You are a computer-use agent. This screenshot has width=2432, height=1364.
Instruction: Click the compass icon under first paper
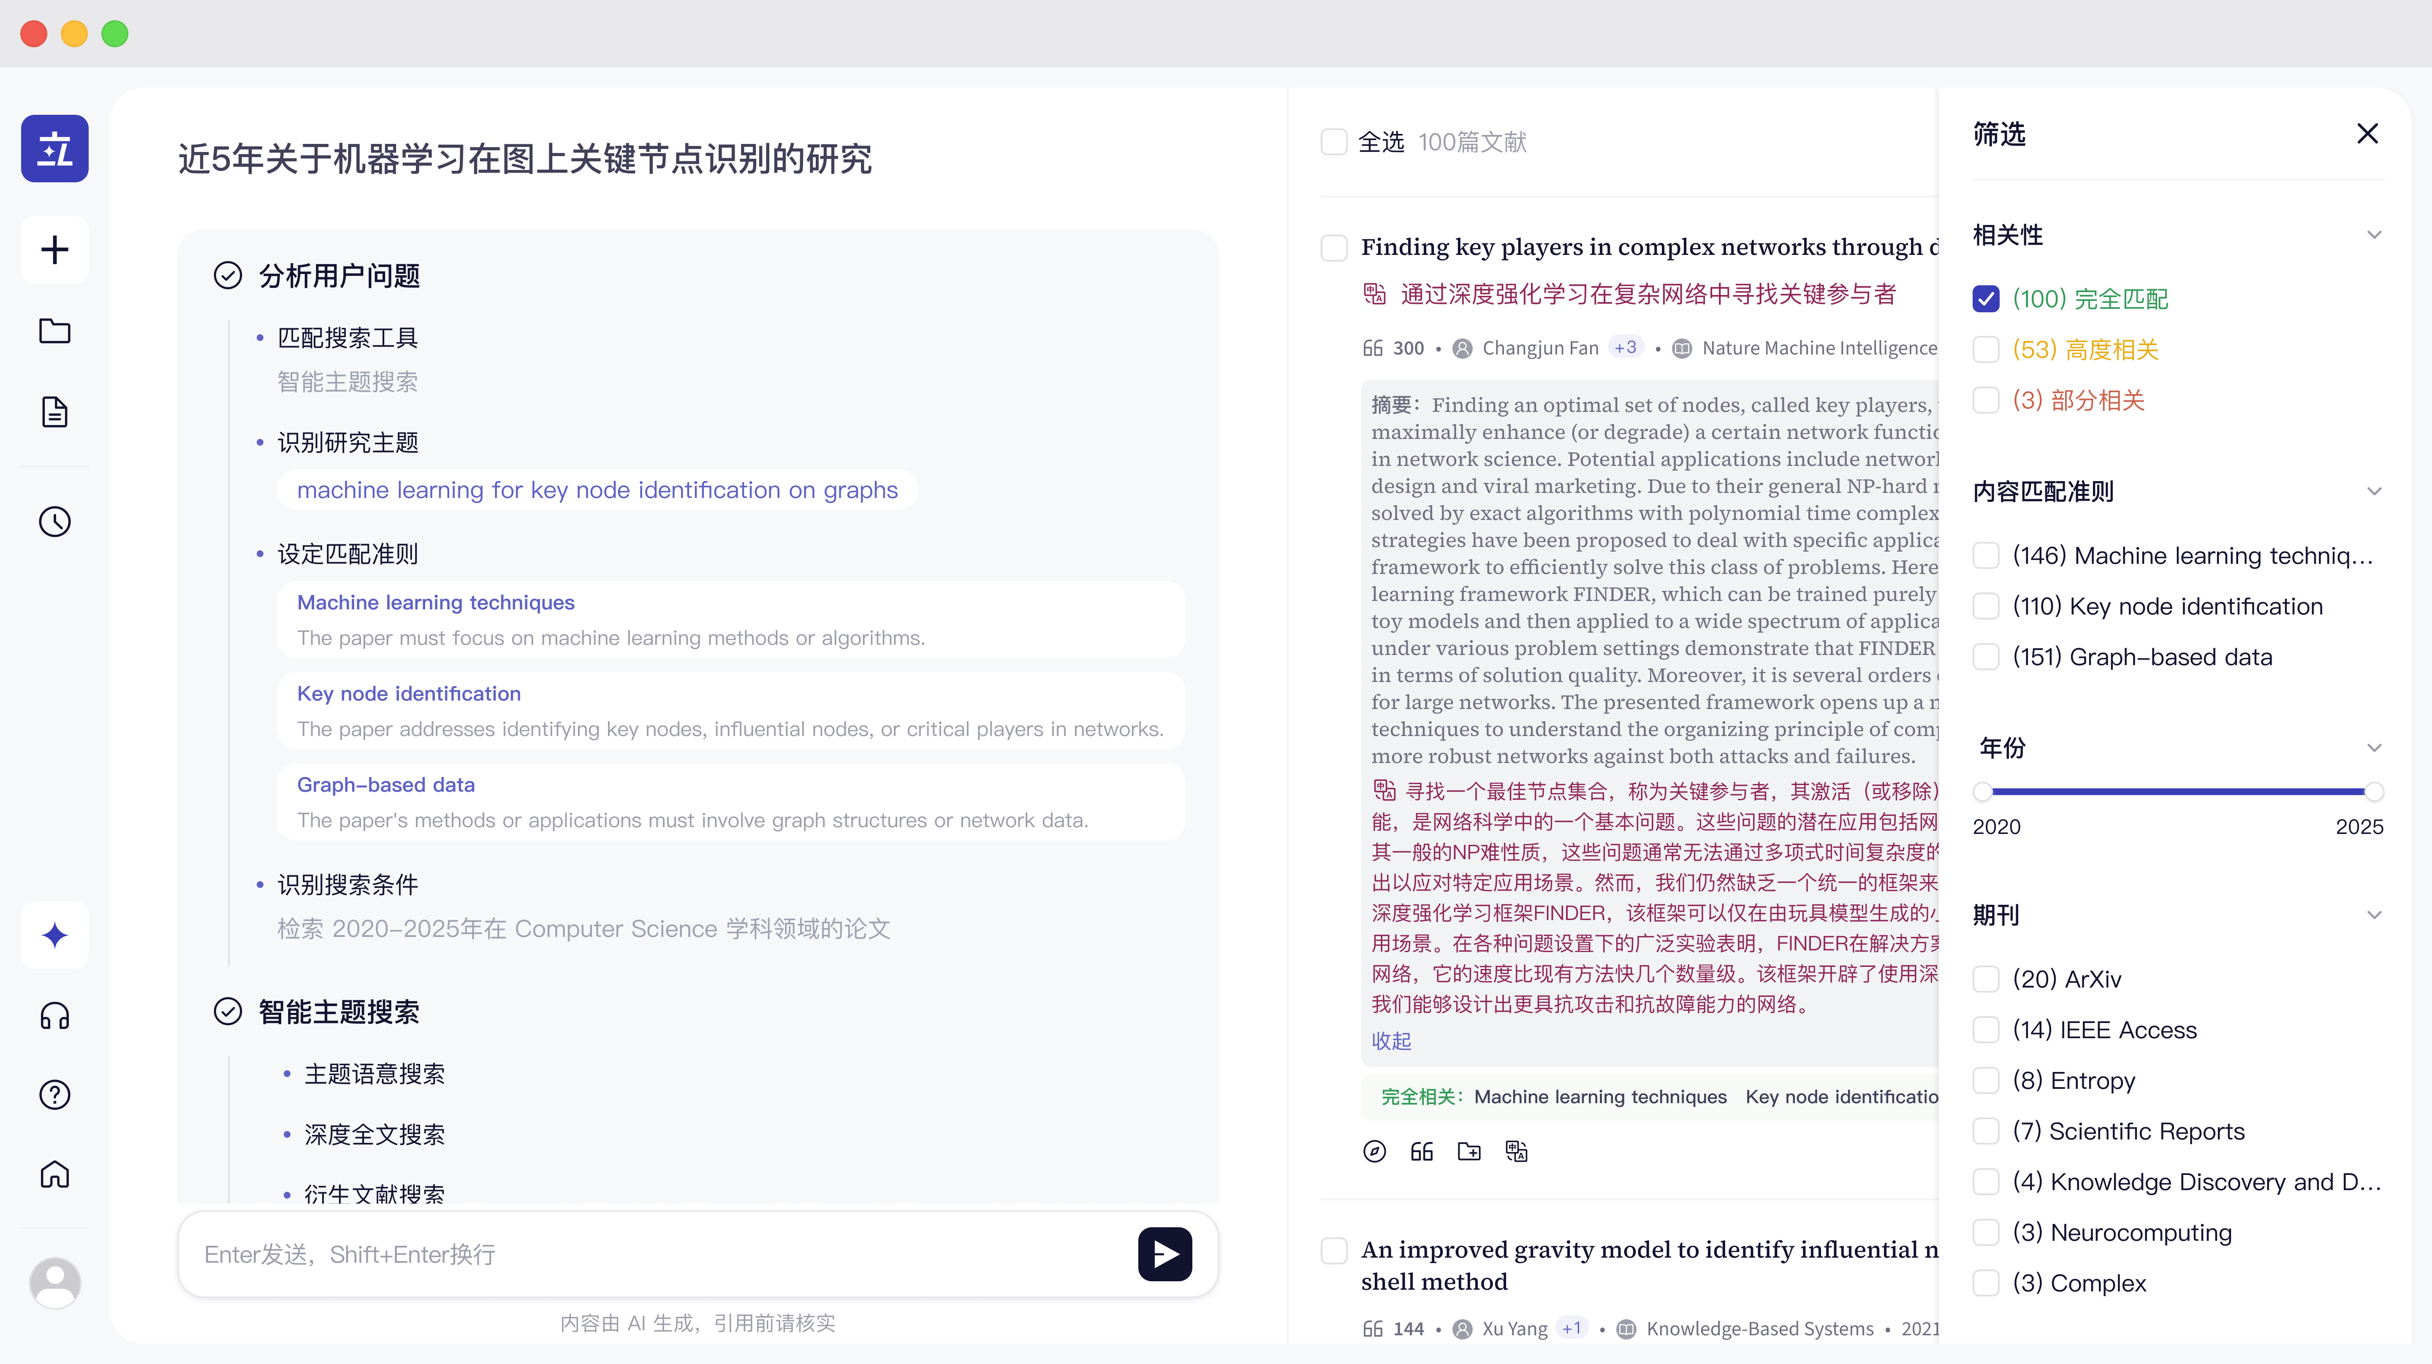(1375, 1151)
